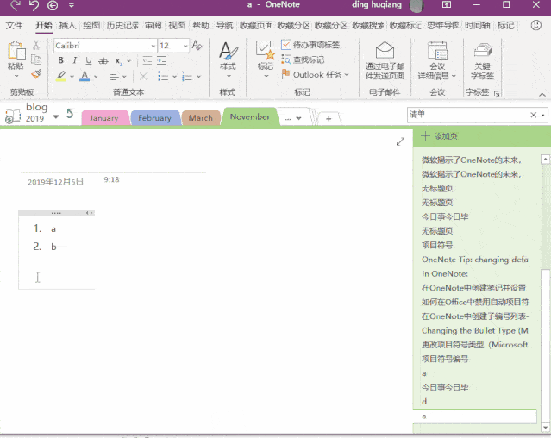551x438 pixels.
Task: Click the Format Painter brush icon
Action: (36, 74)
